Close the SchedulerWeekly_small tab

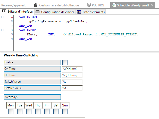click(x=153, y=5)
